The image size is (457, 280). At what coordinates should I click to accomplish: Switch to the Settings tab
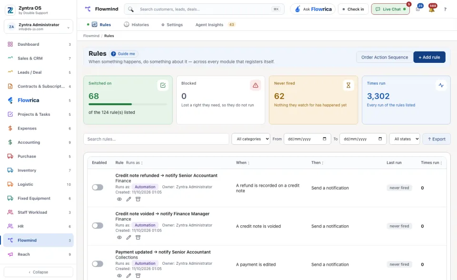(x=172, y=25)
